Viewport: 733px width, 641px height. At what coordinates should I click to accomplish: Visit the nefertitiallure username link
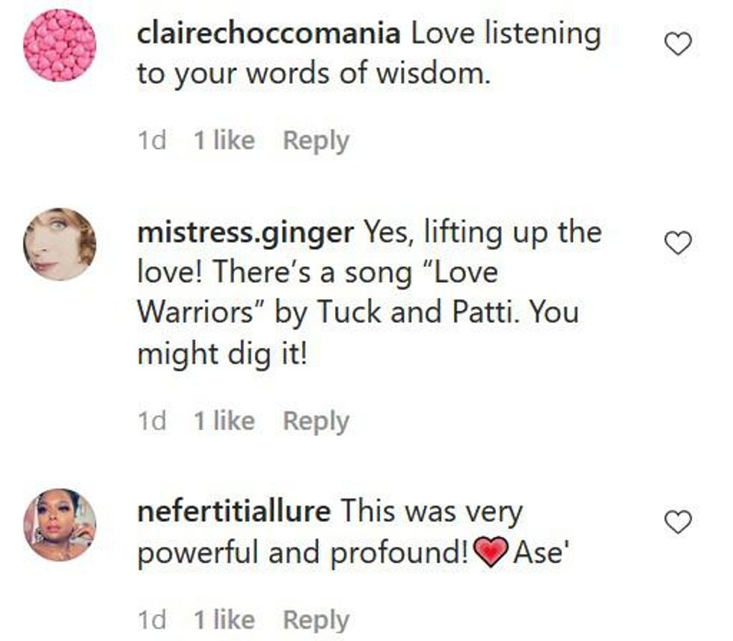pyautogui.click(x=233, y=511)
